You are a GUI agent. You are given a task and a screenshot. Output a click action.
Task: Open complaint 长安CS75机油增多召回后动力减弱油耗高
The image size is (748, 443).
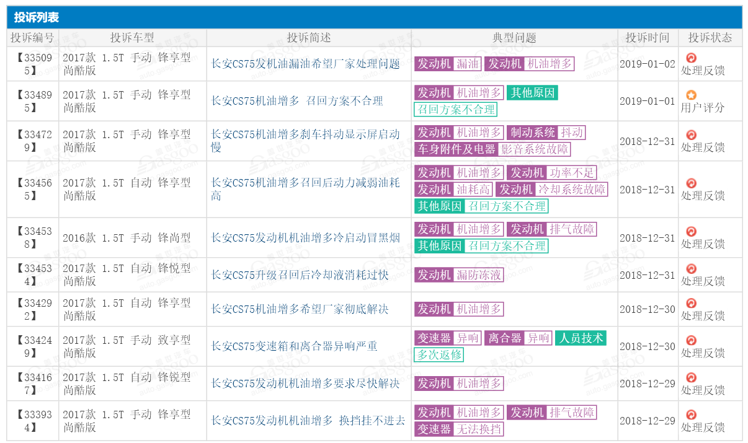pos(306,189)
